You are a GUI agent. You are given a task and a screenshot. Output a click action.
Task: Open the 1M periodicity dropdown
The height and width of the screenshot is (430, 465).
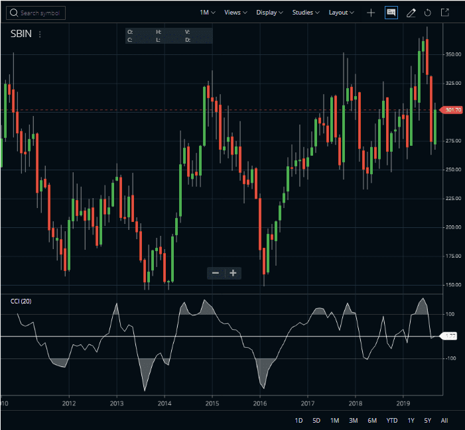[207, 13]
